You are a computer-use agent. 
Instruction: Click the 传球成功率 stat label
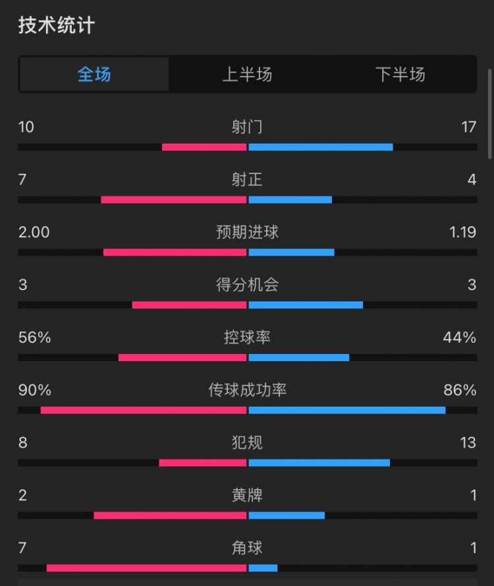pos(247,390)
